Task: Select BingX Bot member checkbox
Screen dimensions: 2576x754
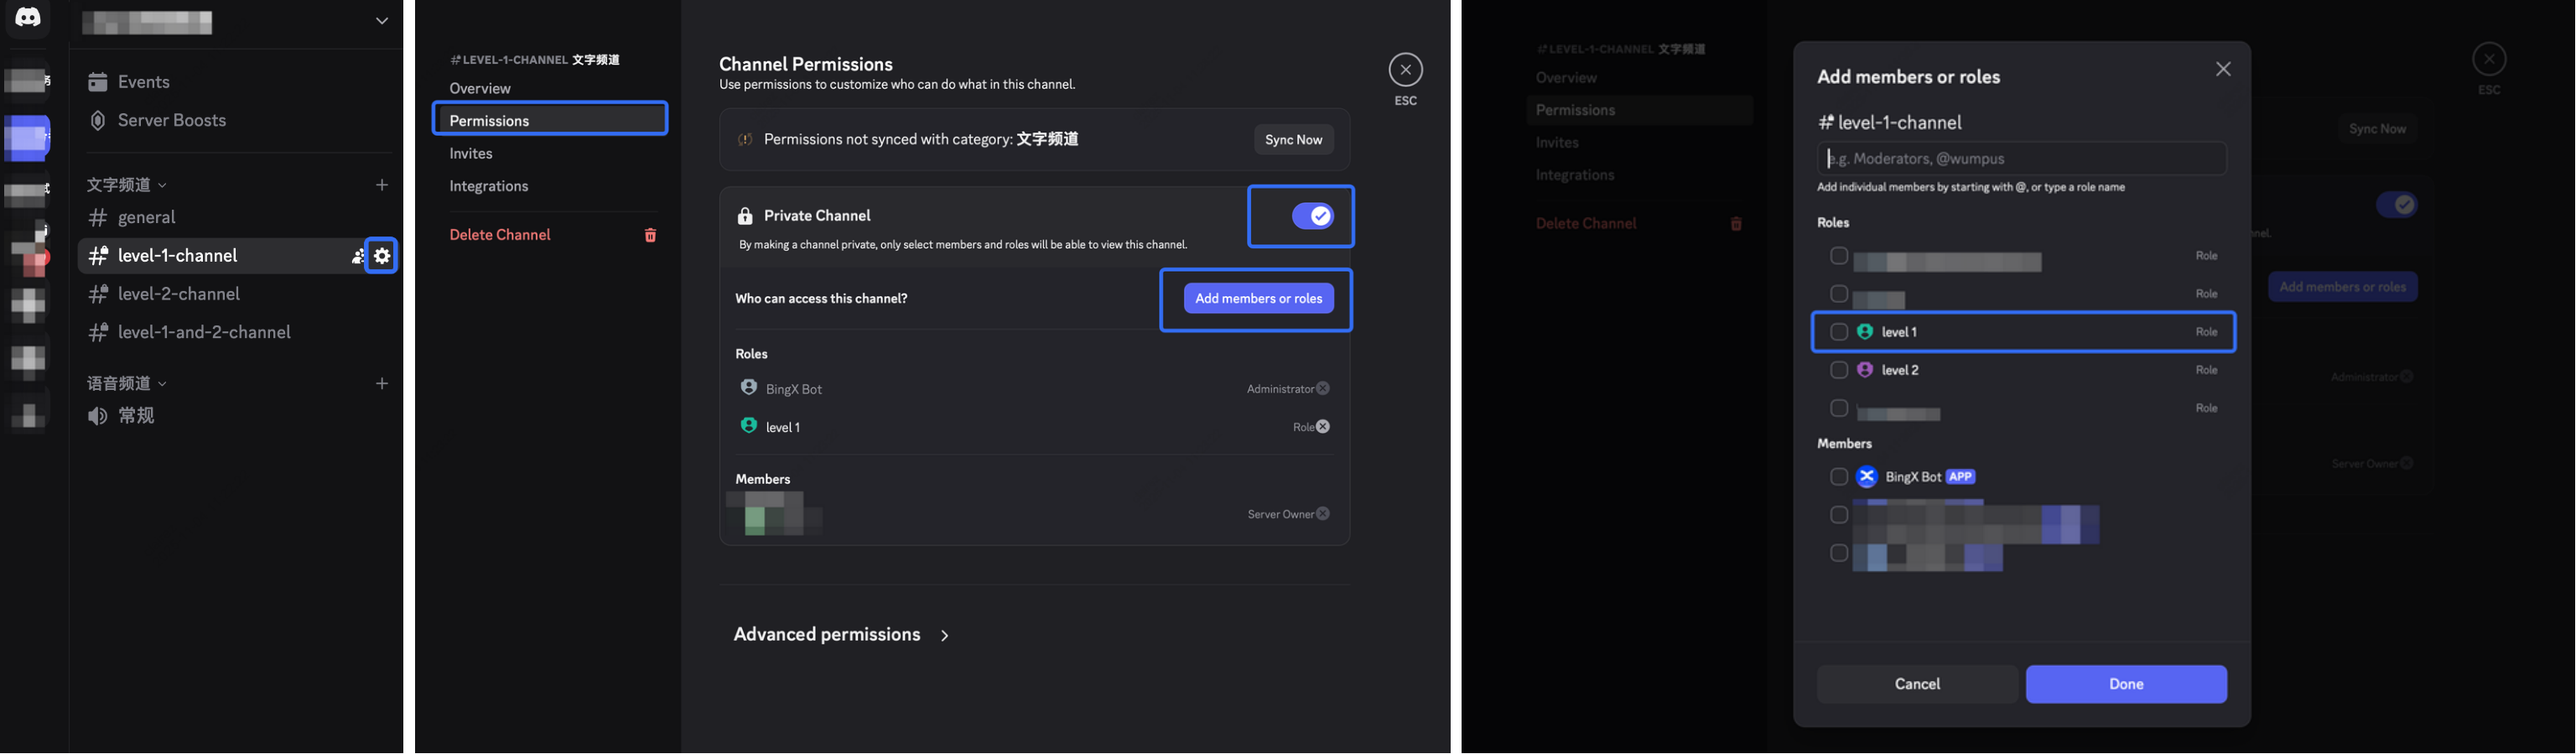Action: [1838, 477]
